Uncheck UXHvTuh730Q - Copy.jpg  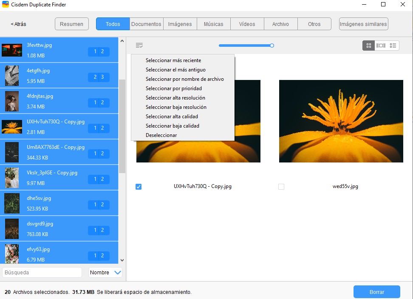[138, 186]
